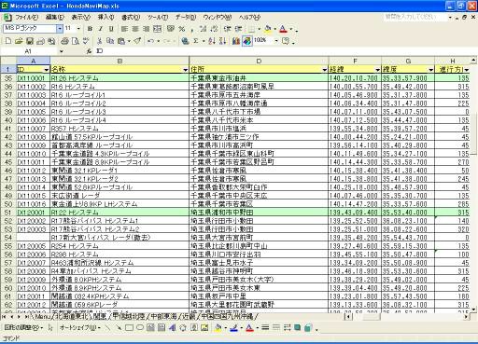Click the Save floppy disk icon
The image size is (478, 344).
(x=30, y=41)
